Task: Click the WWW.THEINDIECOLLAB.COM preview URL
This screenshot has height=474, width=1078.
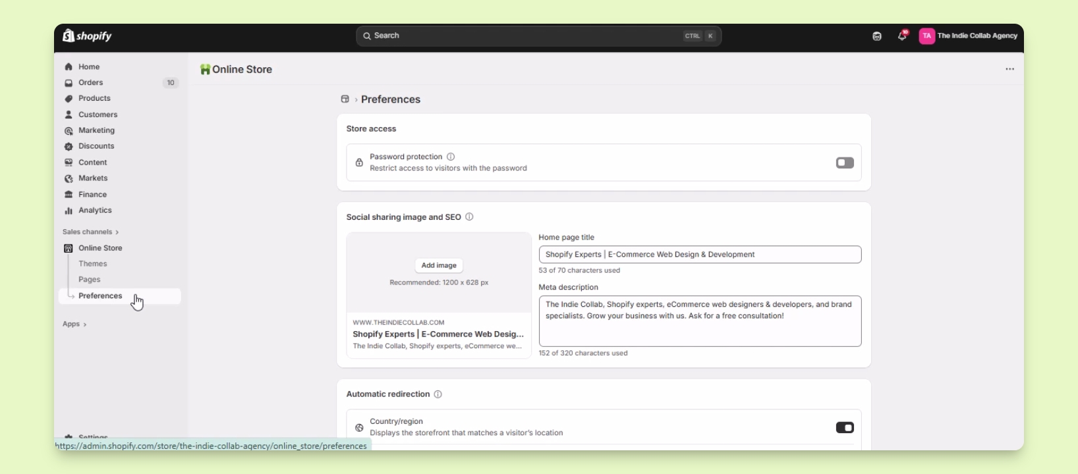Action: tap(399, 323)
